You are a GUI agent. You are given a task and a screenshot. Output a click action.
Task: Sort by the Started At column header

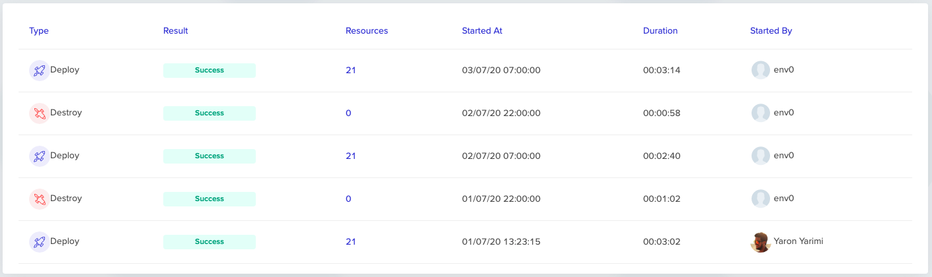tap(482, 31)
